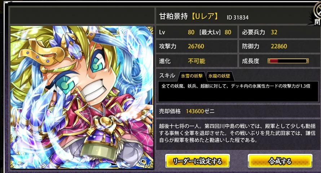Click the Lv 80 level field
321x173 pixels.
197,32
